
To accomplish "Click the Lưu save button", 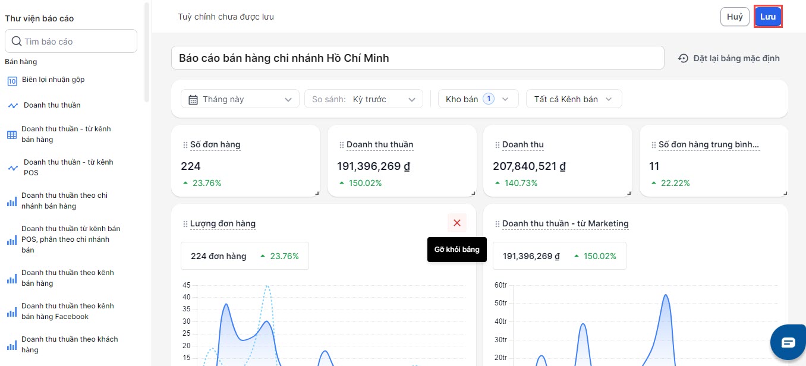I will click(x=768, y=17).
